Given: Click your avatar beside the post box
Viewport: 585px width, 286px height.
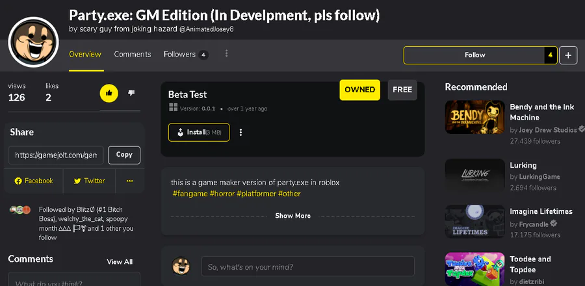Looking at the screenshot, I should pyautogui.click(x=181, y=266).
